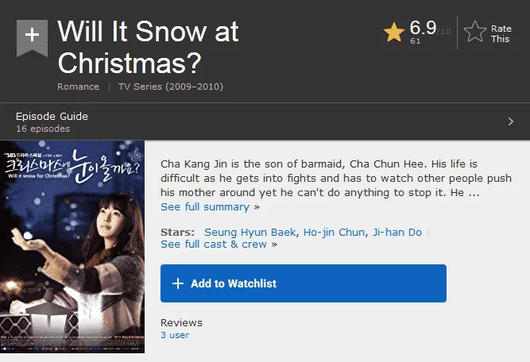The height and width of the screenshot is (362, 530).
Task: Click the Rate This label
Action: click(x=501, y=34)
